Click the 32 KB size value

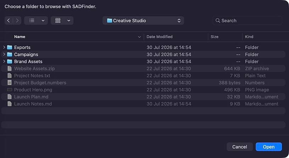233,97
